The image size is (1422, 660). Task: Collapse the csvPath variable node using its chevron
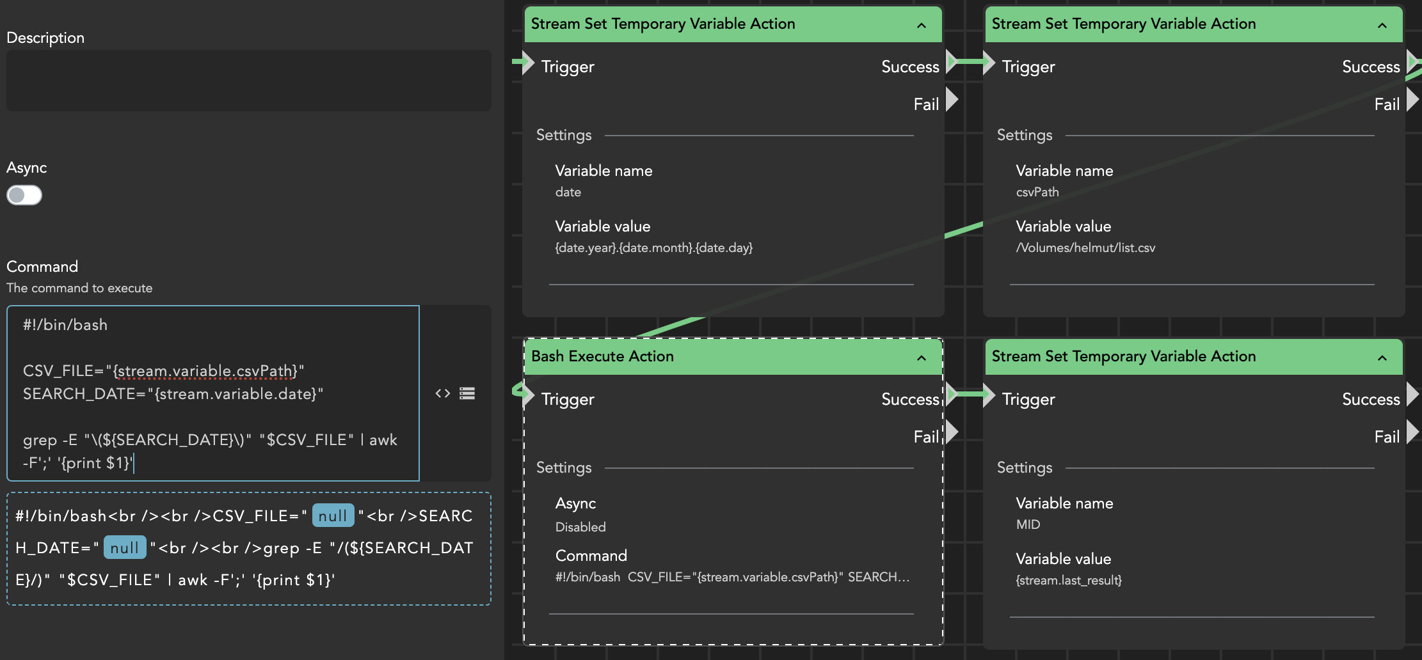pos(1382,26)
